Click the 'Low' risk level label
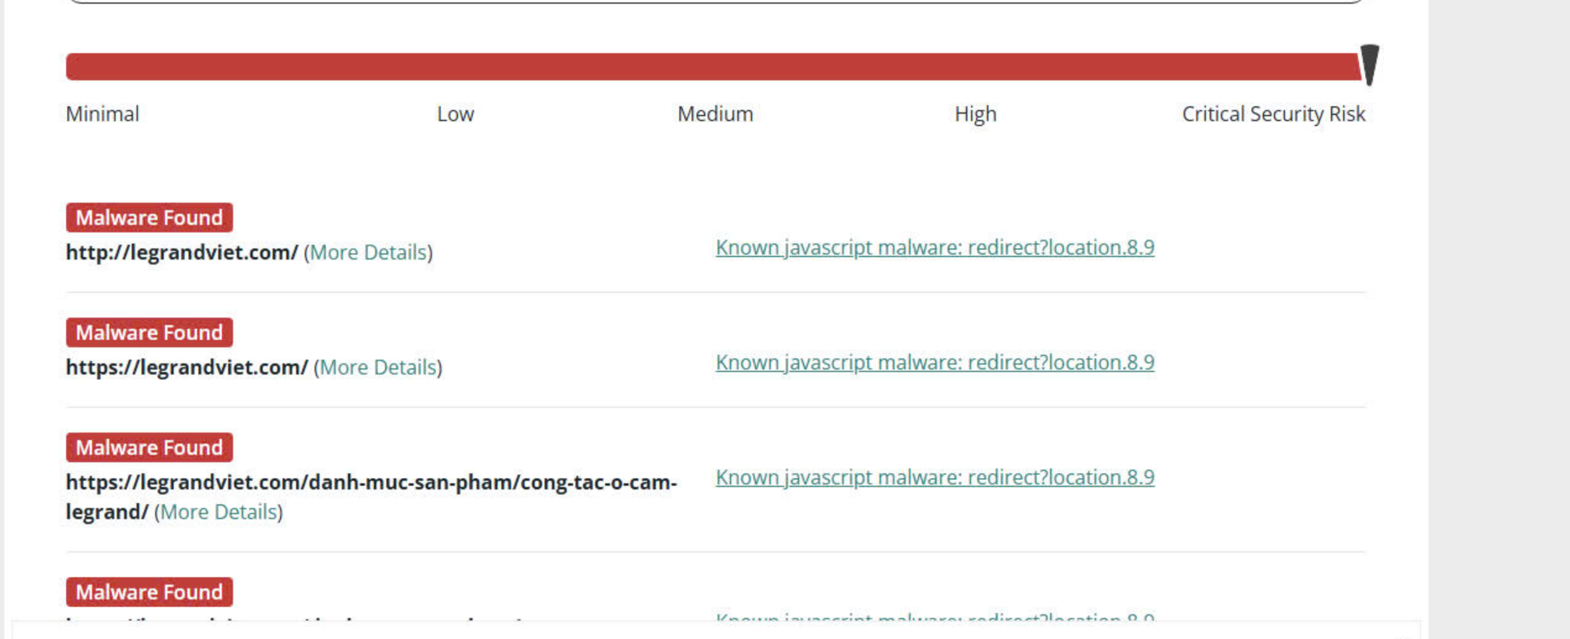Image resolution: width=1570 pixels, height=639 pixels. coord(456,114)
